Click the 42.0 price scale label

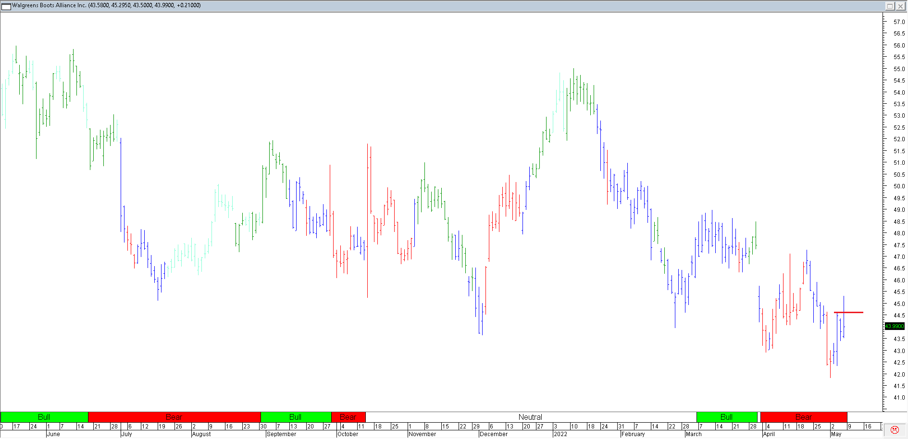click(x=899, y=375)
